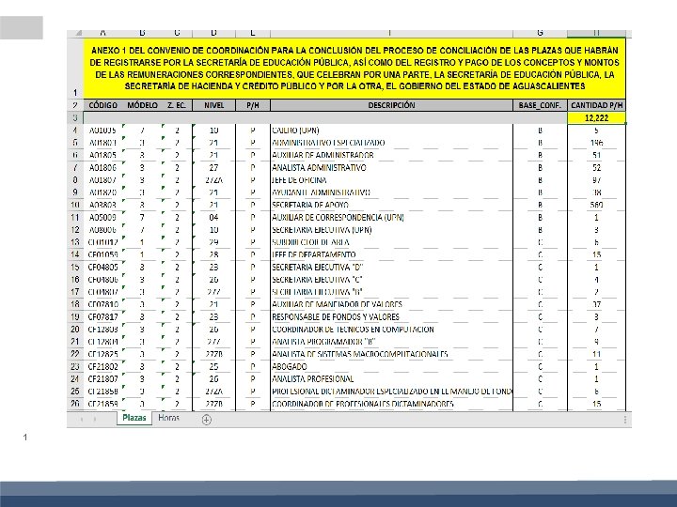Select column header H
The image size is (677, 507).
597,33
